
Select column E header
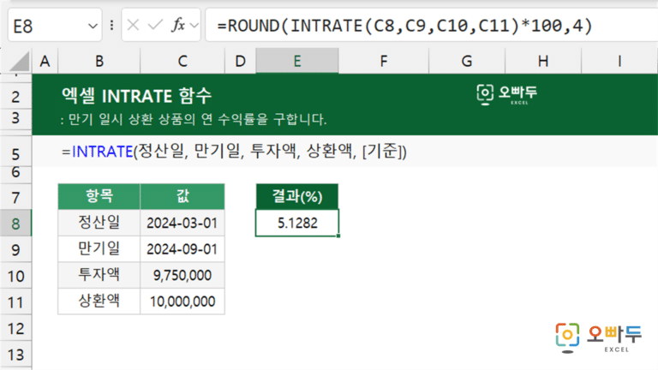(x=297, y=62)
